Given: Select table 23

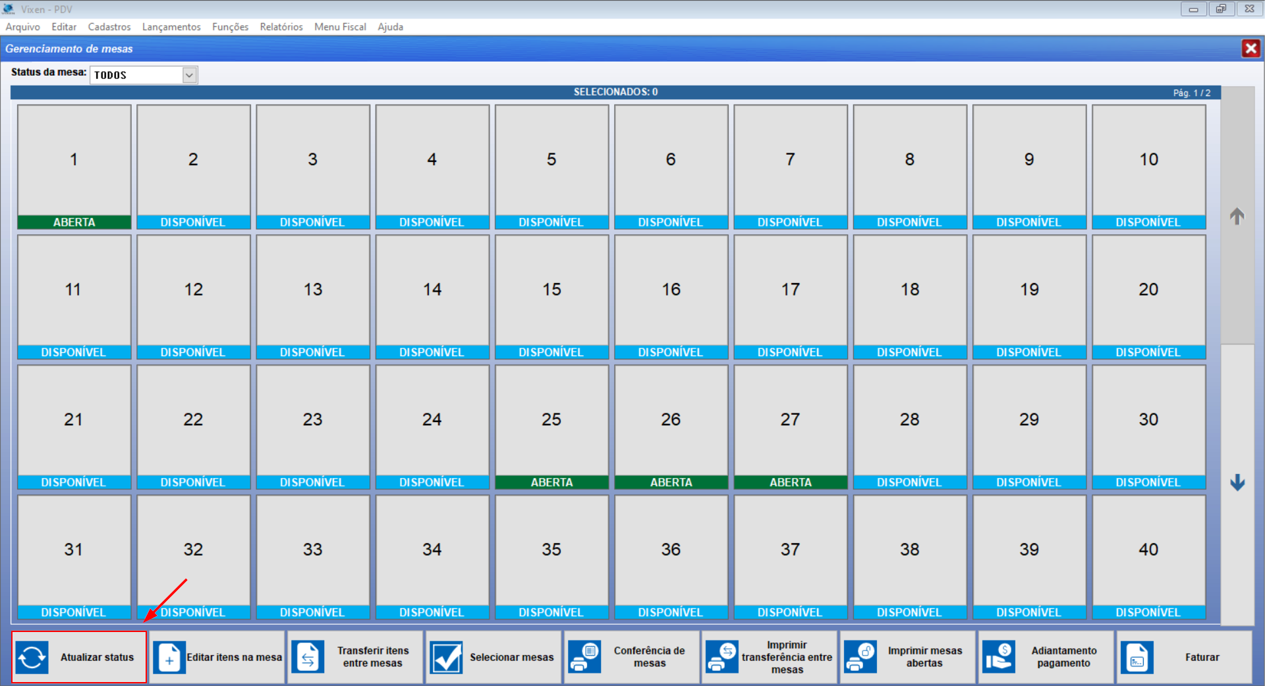Looking at the screenshot, I should [x=313, y=427].
